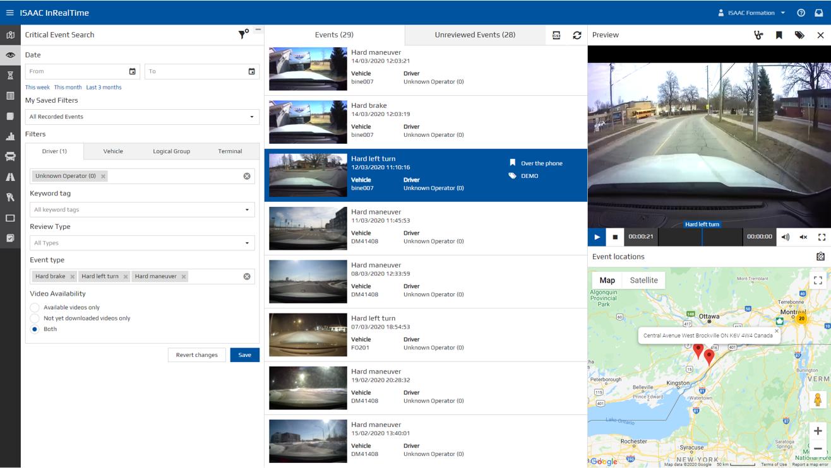
Task: Remove the Hard maneuver event type chip
Action: pos(184,276)
